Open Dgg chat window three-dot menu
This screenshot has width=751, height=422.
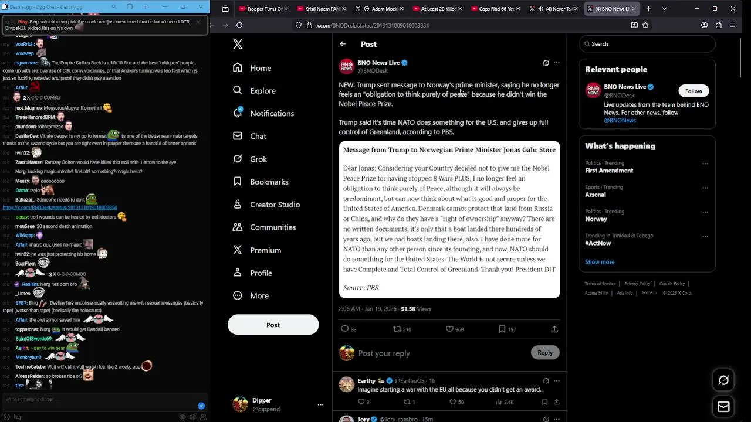click(144, 7)
